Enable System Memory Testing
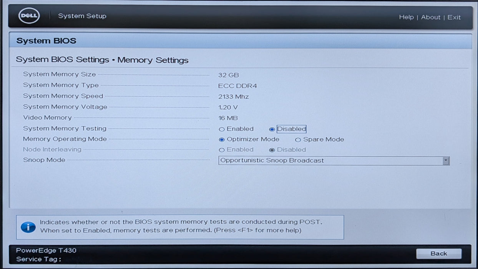478x269 pixels. pyautogui.click(x=222, y=130)
